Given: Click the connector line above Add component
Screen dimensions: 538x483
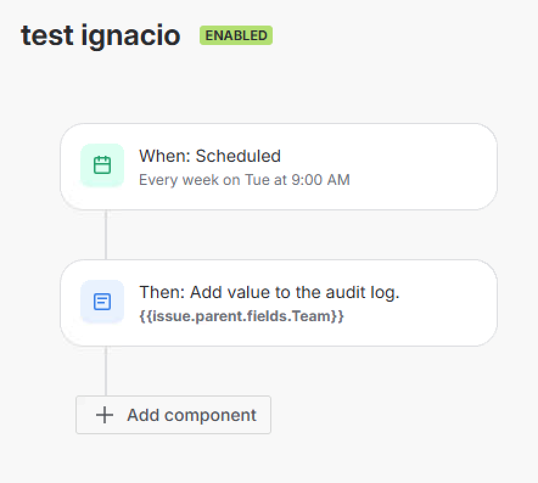Looking at the screenshot, I should 106,371.
